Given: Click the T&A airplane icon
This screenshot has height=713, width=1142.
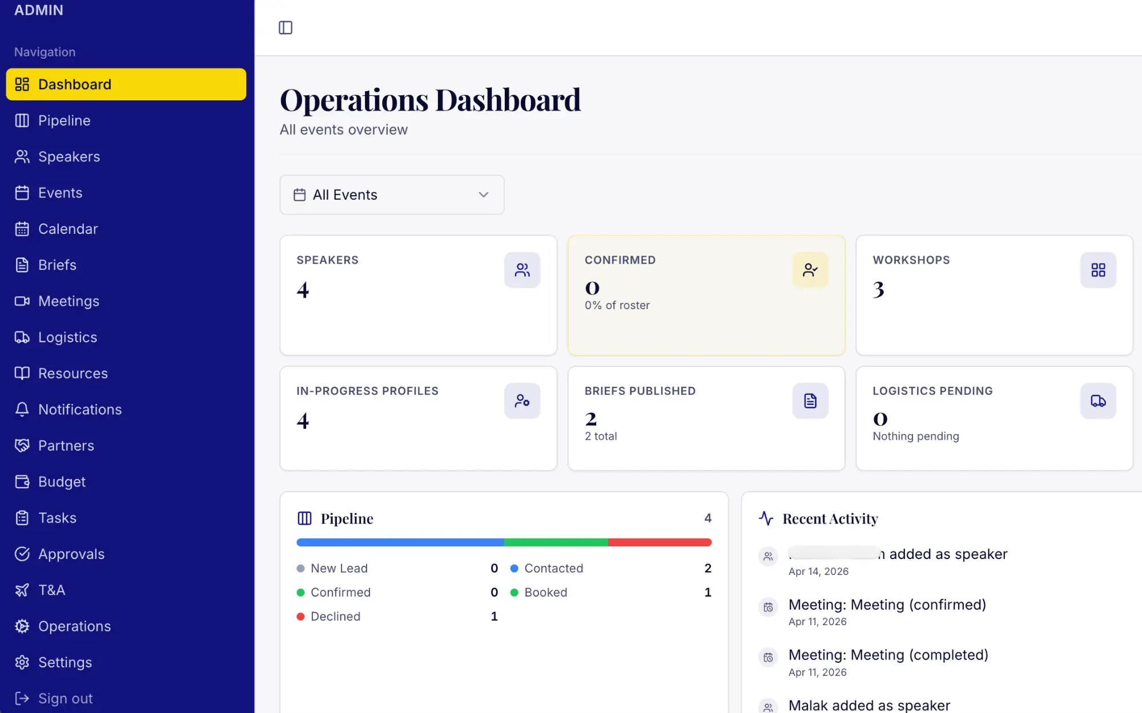Looking at the screenshot, I should (22, 590).
